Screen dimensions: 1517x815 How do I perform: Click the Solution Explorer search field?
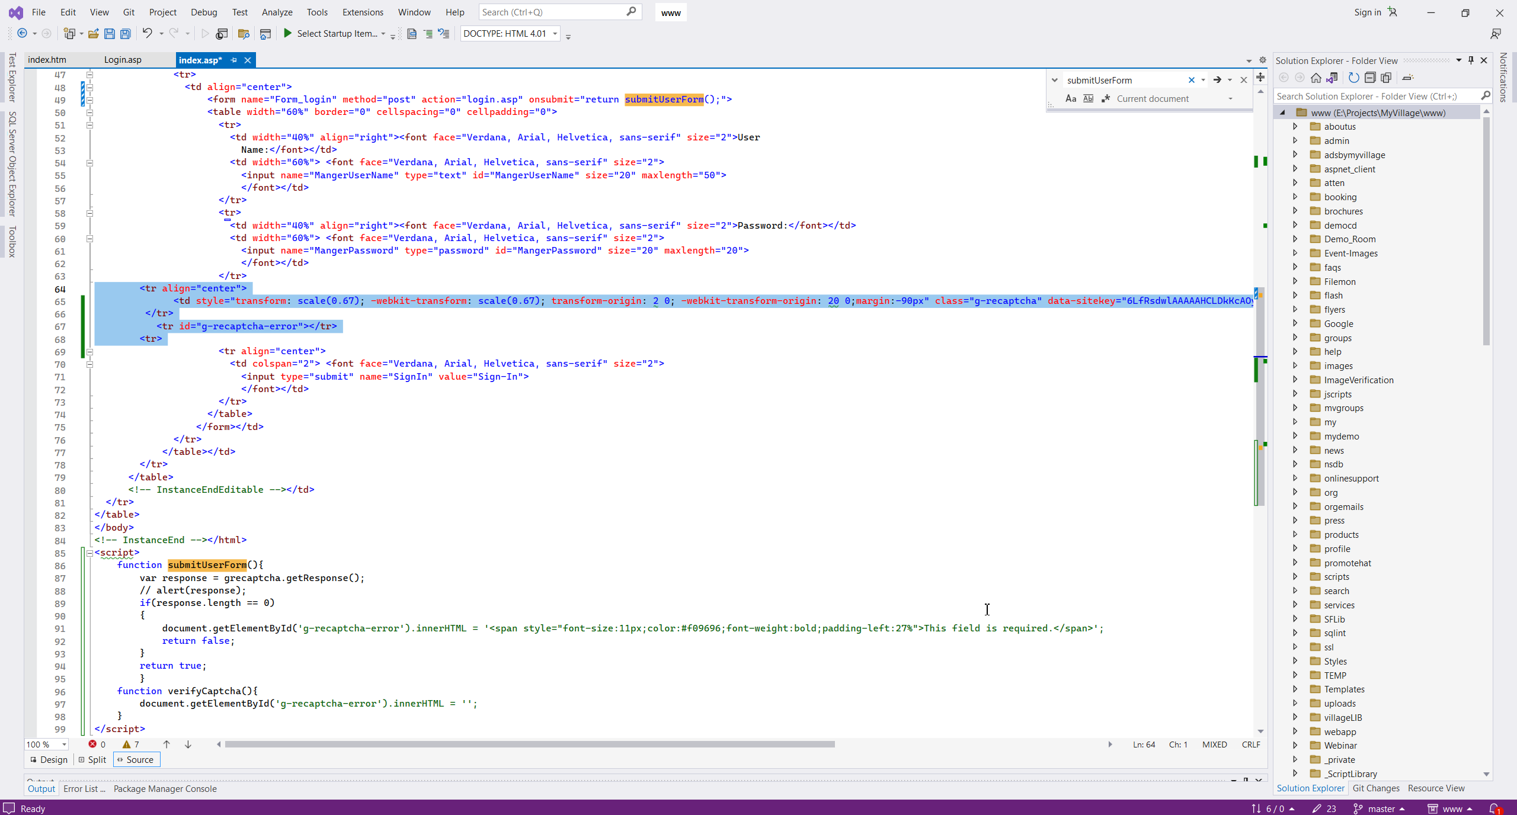1375,96
